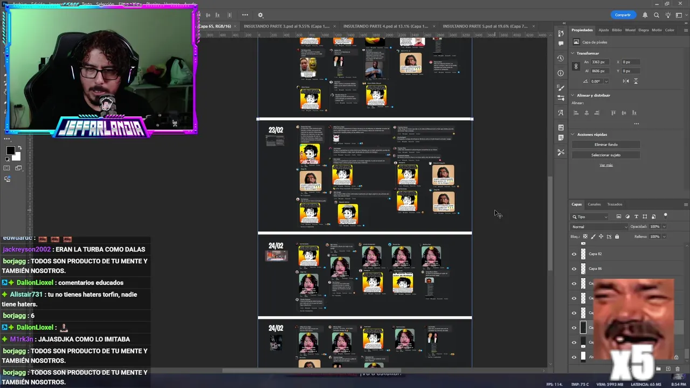Collapse the Alinear y distribuir section
Viewport: 690px width, 388px height.
click(573, 95)
